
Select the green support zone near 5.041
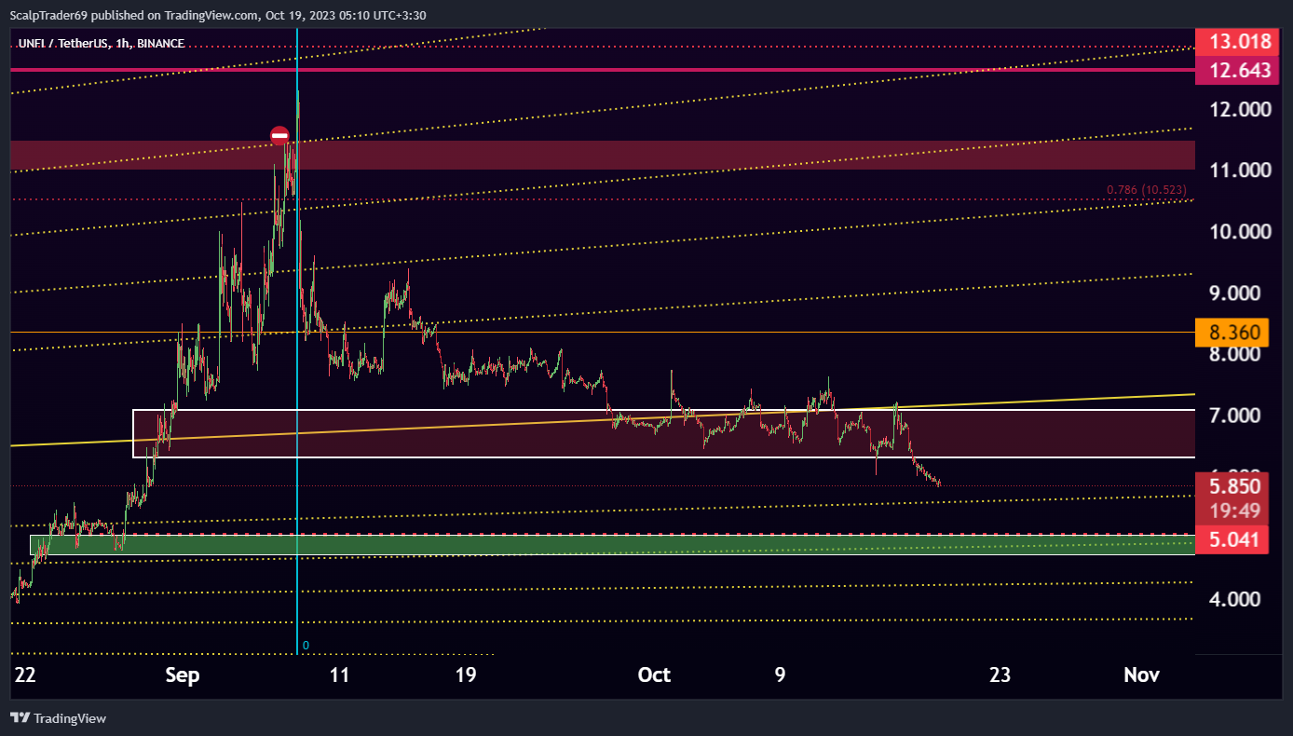click(612, 545)
